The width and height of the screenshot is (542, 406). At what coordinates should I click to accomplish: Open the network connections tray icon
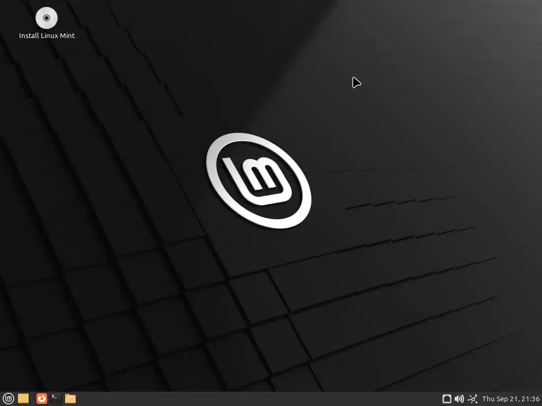coord(472,399)
